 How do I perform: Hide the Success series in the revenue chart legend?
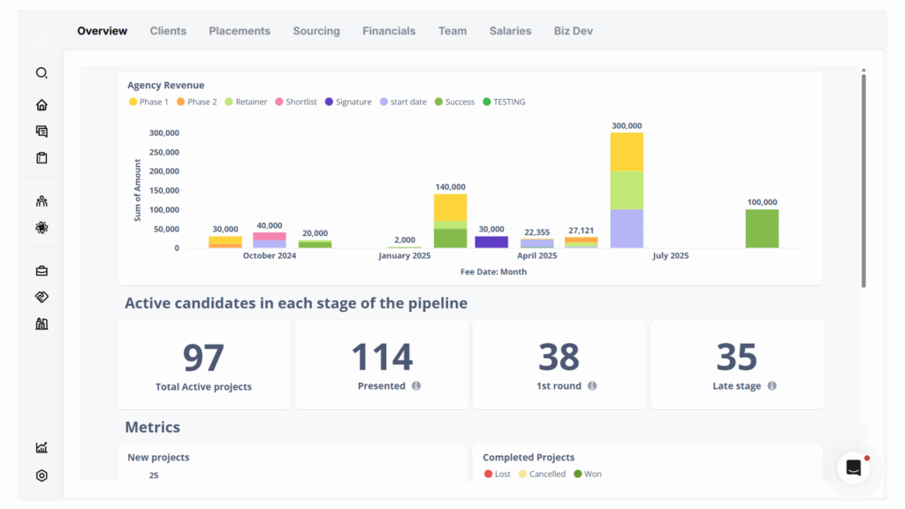pyautogui.click(x=453, y=102)
